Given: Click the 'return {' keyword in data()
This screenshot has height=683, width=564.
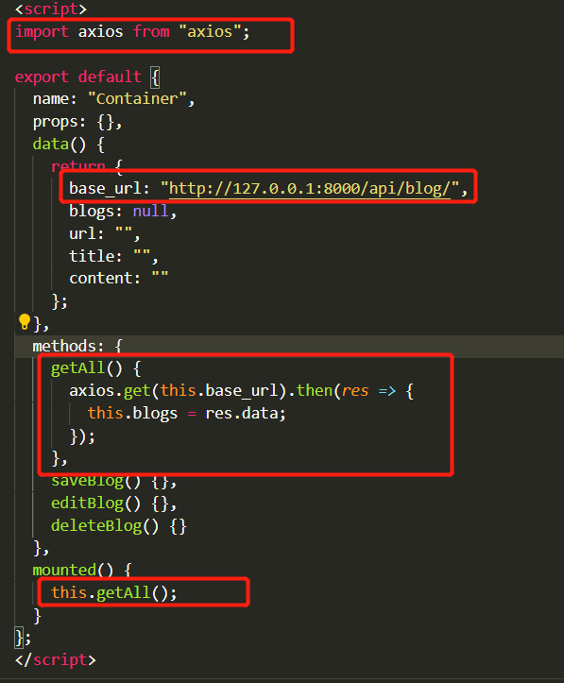Looking at the screenshot, I should [x=87, y=166].
